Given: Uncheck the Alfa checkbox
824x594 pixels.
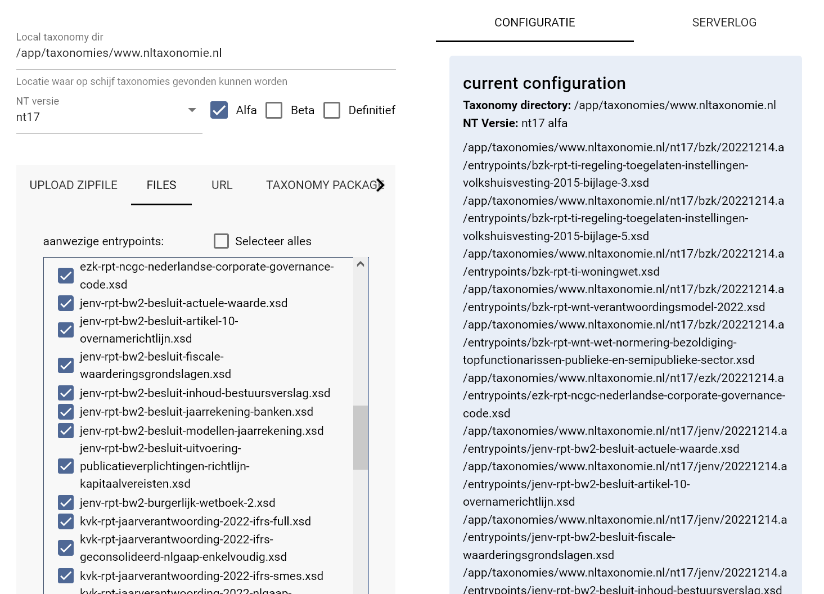Looking at the screenshot, I should (x=219, y=110).
